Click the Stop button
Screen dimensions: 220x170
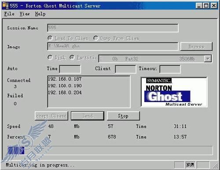pyautogui.click(x=123, y=116)
